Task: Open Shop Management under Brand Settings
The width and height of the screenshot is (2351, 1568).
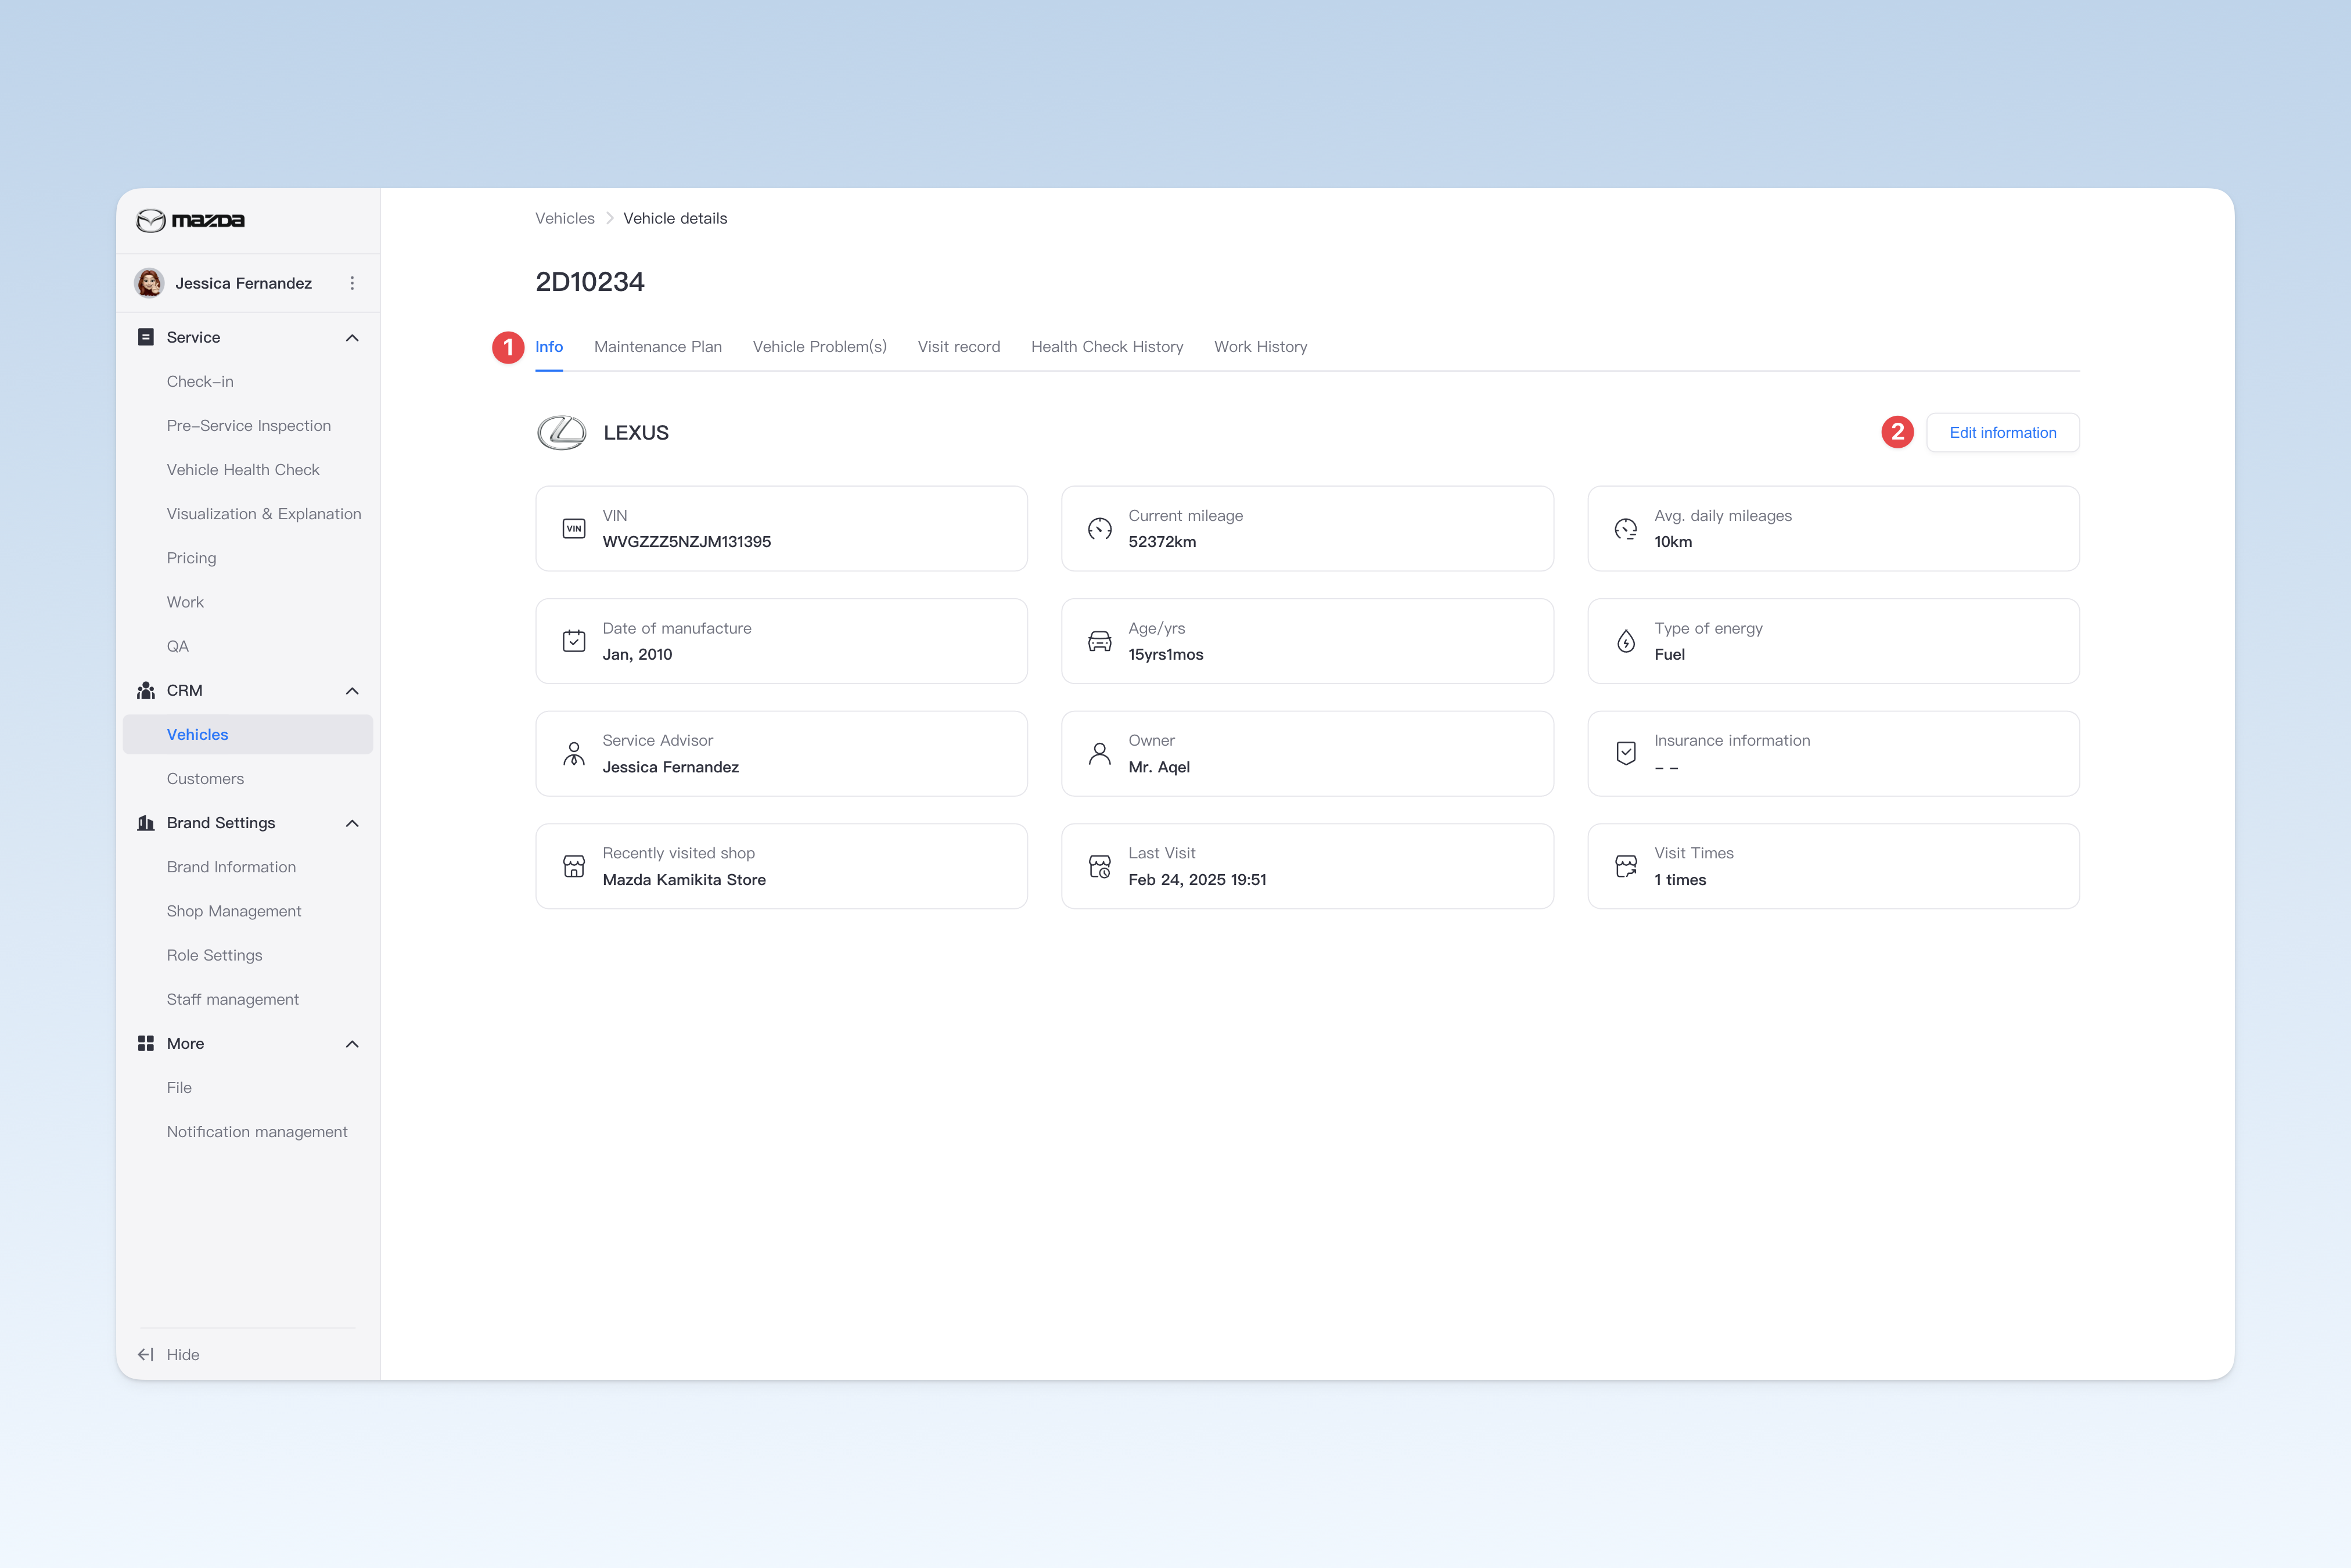Action: pyautogui.click(x=234, y=911)
